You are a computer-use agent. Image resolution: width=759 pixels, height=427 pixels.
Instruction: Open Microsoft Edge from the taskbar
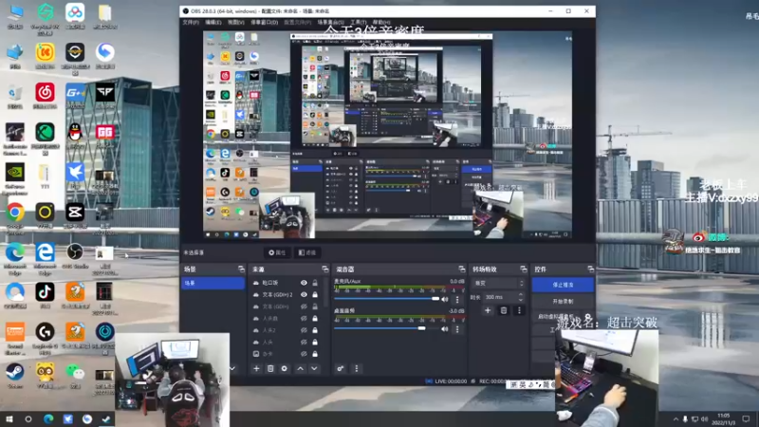pyautogui.click(x=48, y=419)
